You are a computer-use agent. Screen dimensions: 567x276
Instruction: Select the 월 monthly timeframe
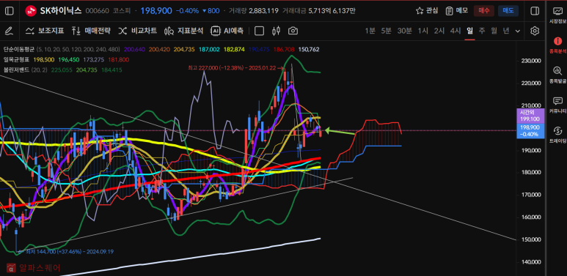point(494,31)
